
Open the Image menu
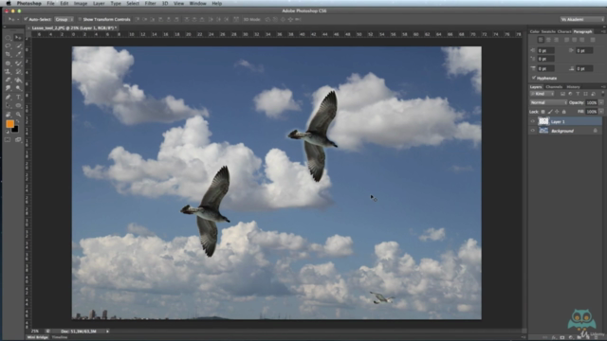tap(81, 3)
